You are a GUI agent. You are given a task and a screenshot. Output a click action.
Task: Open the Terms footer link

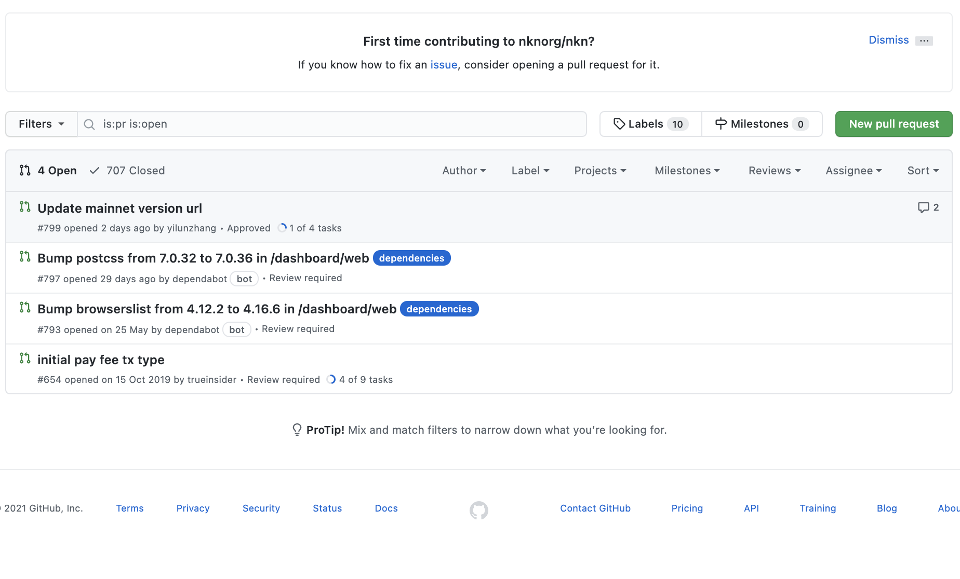pos(130,508)
